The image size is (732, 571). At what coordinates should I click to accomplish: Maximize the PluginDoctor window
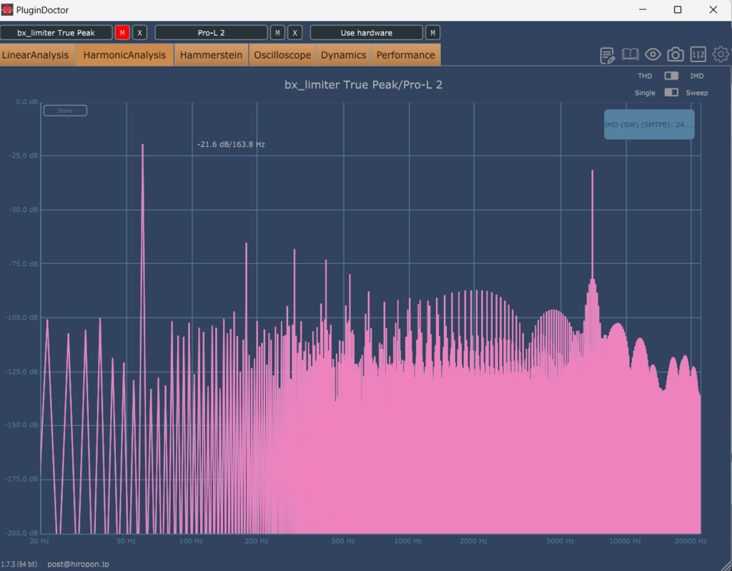(x=678, y=10)
